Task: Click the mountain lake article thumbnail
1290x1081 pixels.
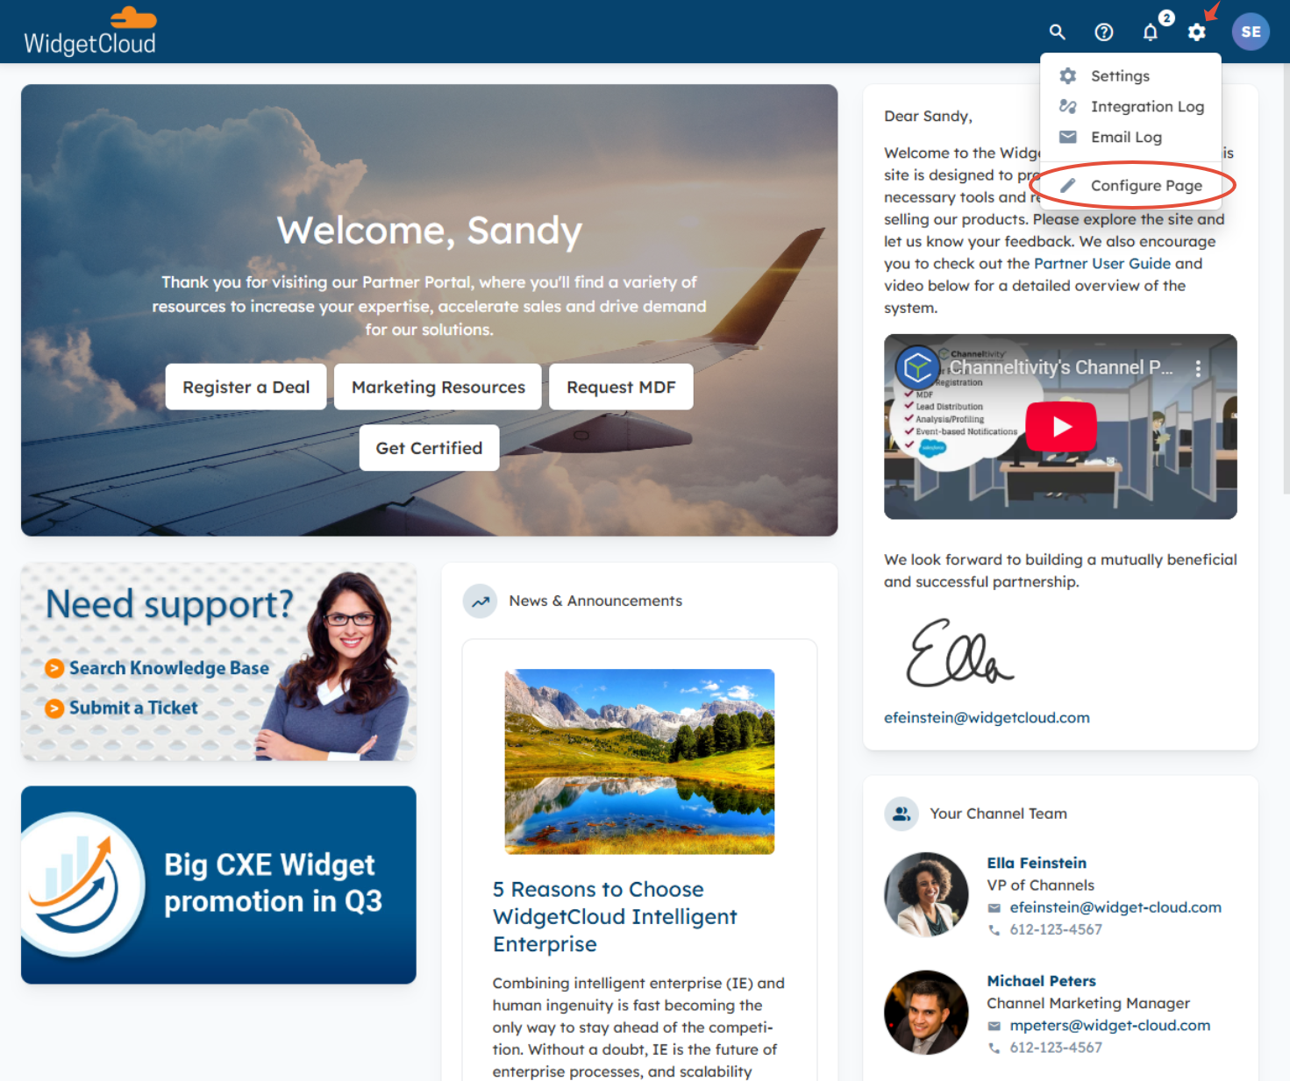Action: [639, 762]
